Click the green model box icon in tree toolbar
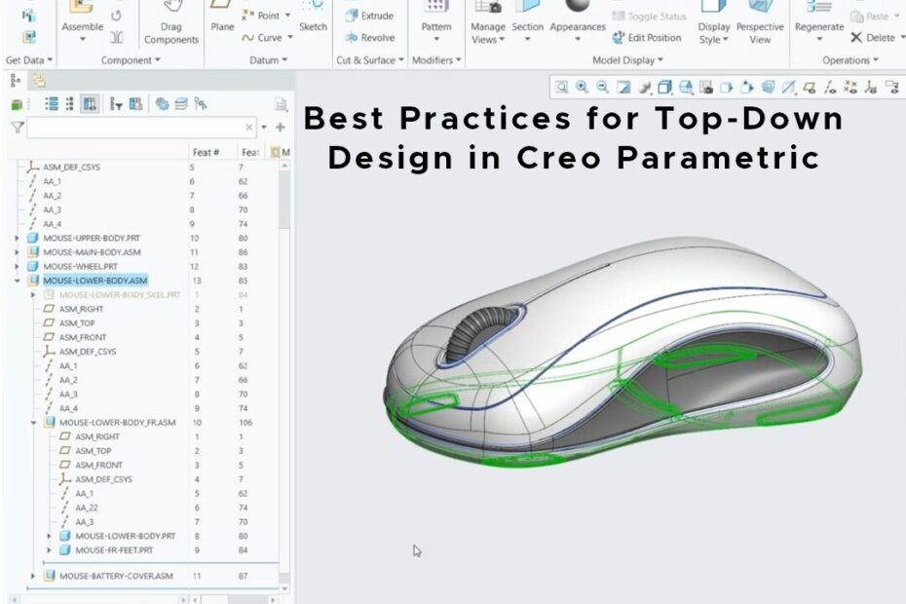Screen dimensions: 906x604 17,104
